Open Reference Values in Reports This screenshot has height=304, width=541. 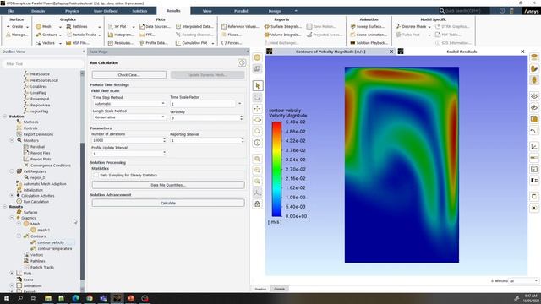[240, 26]
